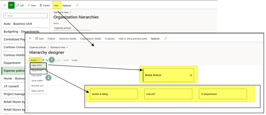The image size is (266, 115).
Task: Choose Legal entity from Insert menu
Action: [x=37, y=65]
